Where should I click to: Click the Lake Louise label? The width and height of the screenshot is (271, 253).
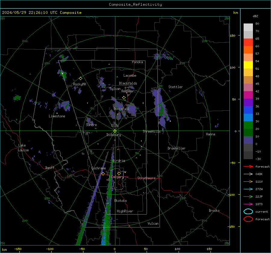point(23,148)
